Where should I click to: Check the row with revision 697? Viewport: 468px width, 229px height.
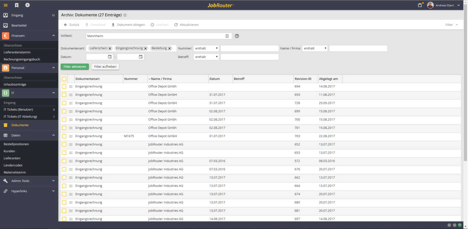[x=64, y=219]
